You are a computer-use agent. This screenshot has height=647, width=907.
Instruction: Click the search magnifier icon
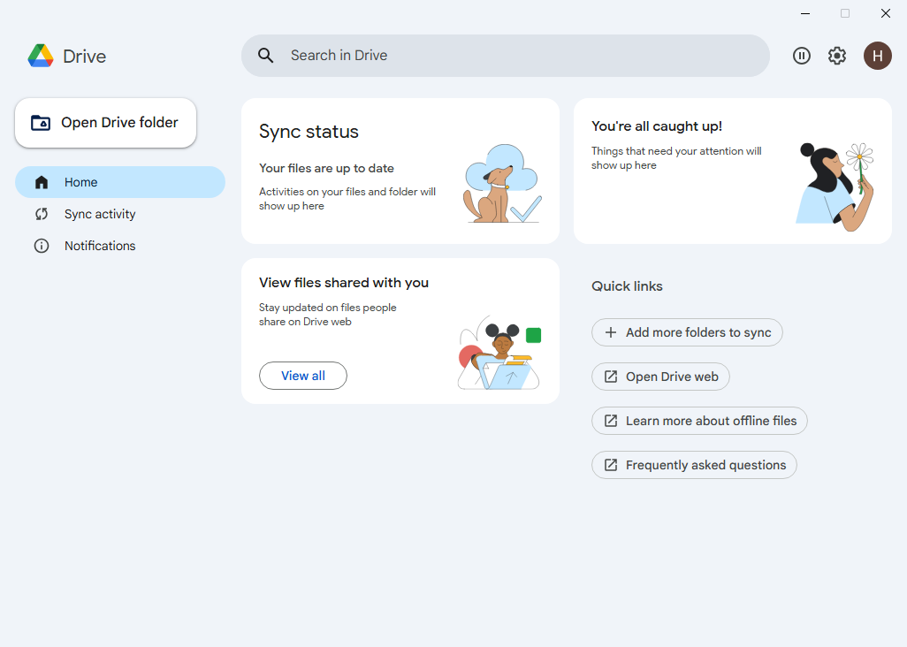click(x=265, y=55)
